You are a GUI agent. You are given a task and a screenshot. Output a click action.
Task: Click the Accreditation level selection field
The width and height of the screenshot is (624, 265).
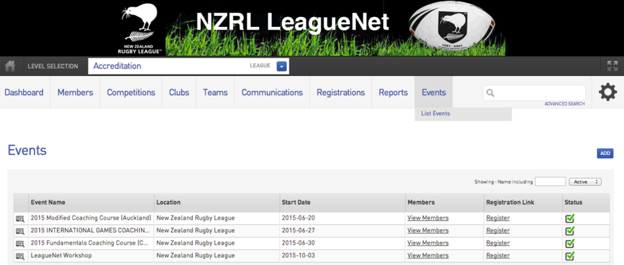(x=188, y=66)
